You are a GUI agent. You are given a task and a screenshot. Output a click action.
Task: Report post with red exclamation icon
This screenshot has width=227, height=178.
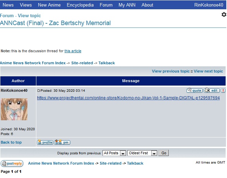click(x=223, y=90)
